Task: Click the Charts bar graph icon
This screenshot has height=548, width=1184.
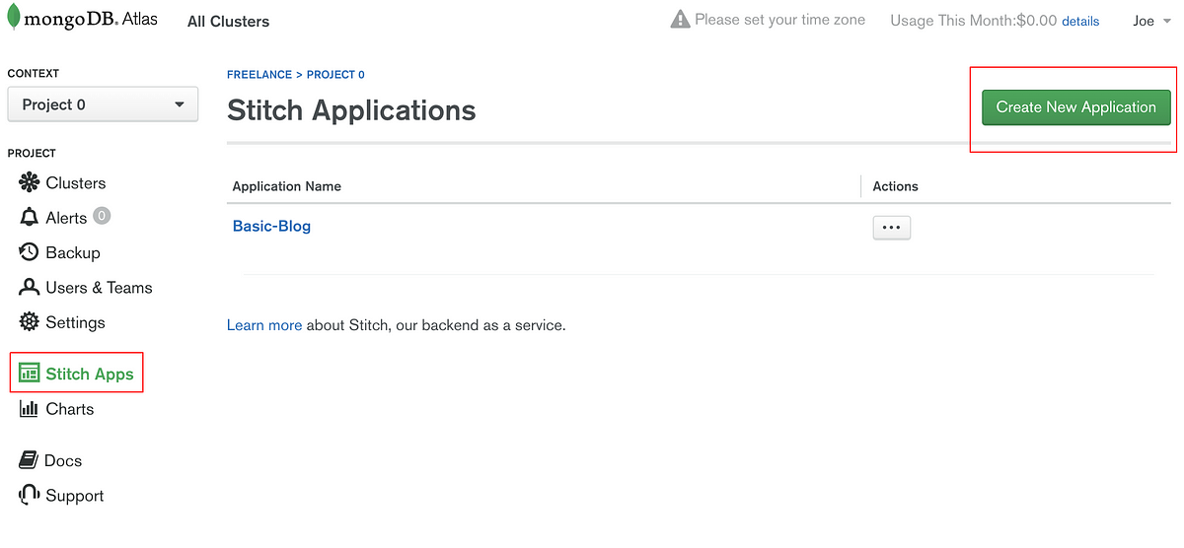Action: pyautogui.click(x=30, y=409)
